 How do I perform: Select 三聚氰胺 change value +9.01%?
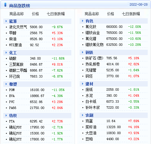pos(57,64)
